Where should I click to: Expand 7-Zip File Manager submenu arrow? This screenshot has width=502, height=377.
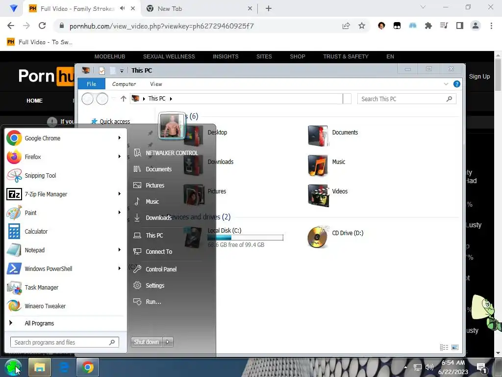[x=120, y=193]
